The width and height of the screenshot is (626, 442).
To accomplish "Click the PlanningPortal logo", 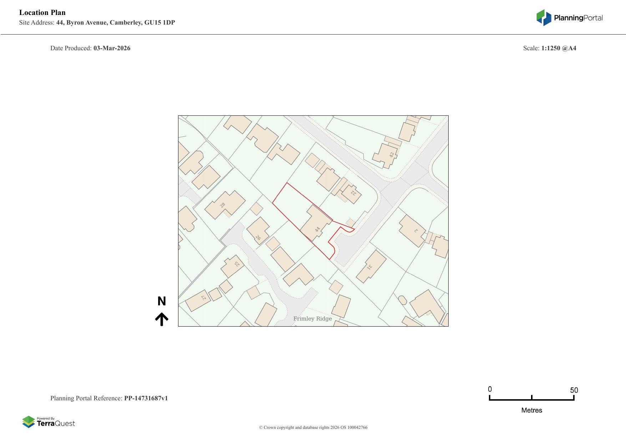I will tap(569, 16).
